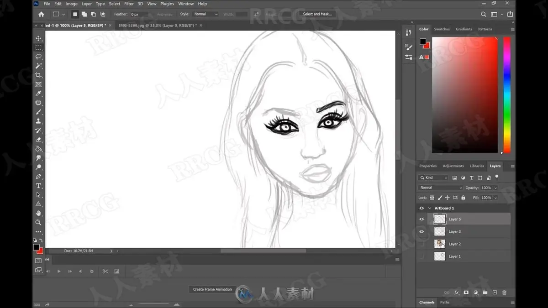This screenshot has height=308, width=548.
Task: Select the Move tool
Action: [x=38, y=38]
